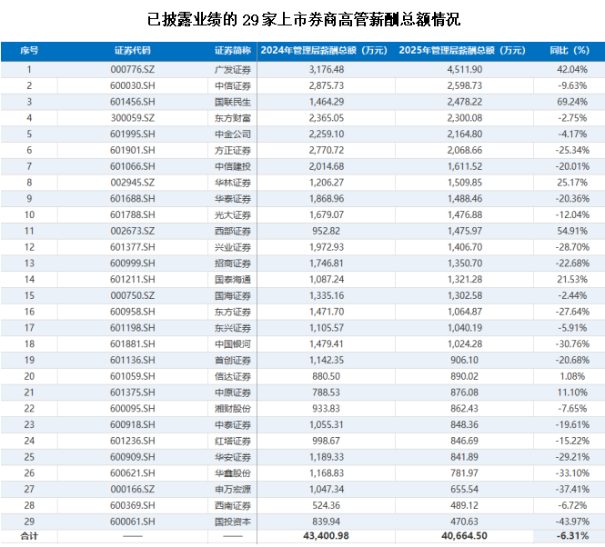
Task: Select the 证券代码 column header
Action: tap(132, 51)
